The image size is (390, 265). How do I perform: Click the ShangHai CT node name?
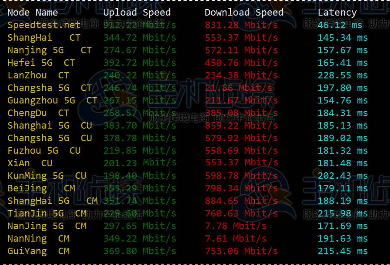pos(44,38)
